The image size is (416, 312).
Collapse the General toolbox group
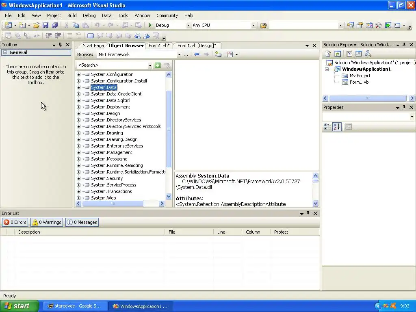pyautogui.click(x=5, y=52)
